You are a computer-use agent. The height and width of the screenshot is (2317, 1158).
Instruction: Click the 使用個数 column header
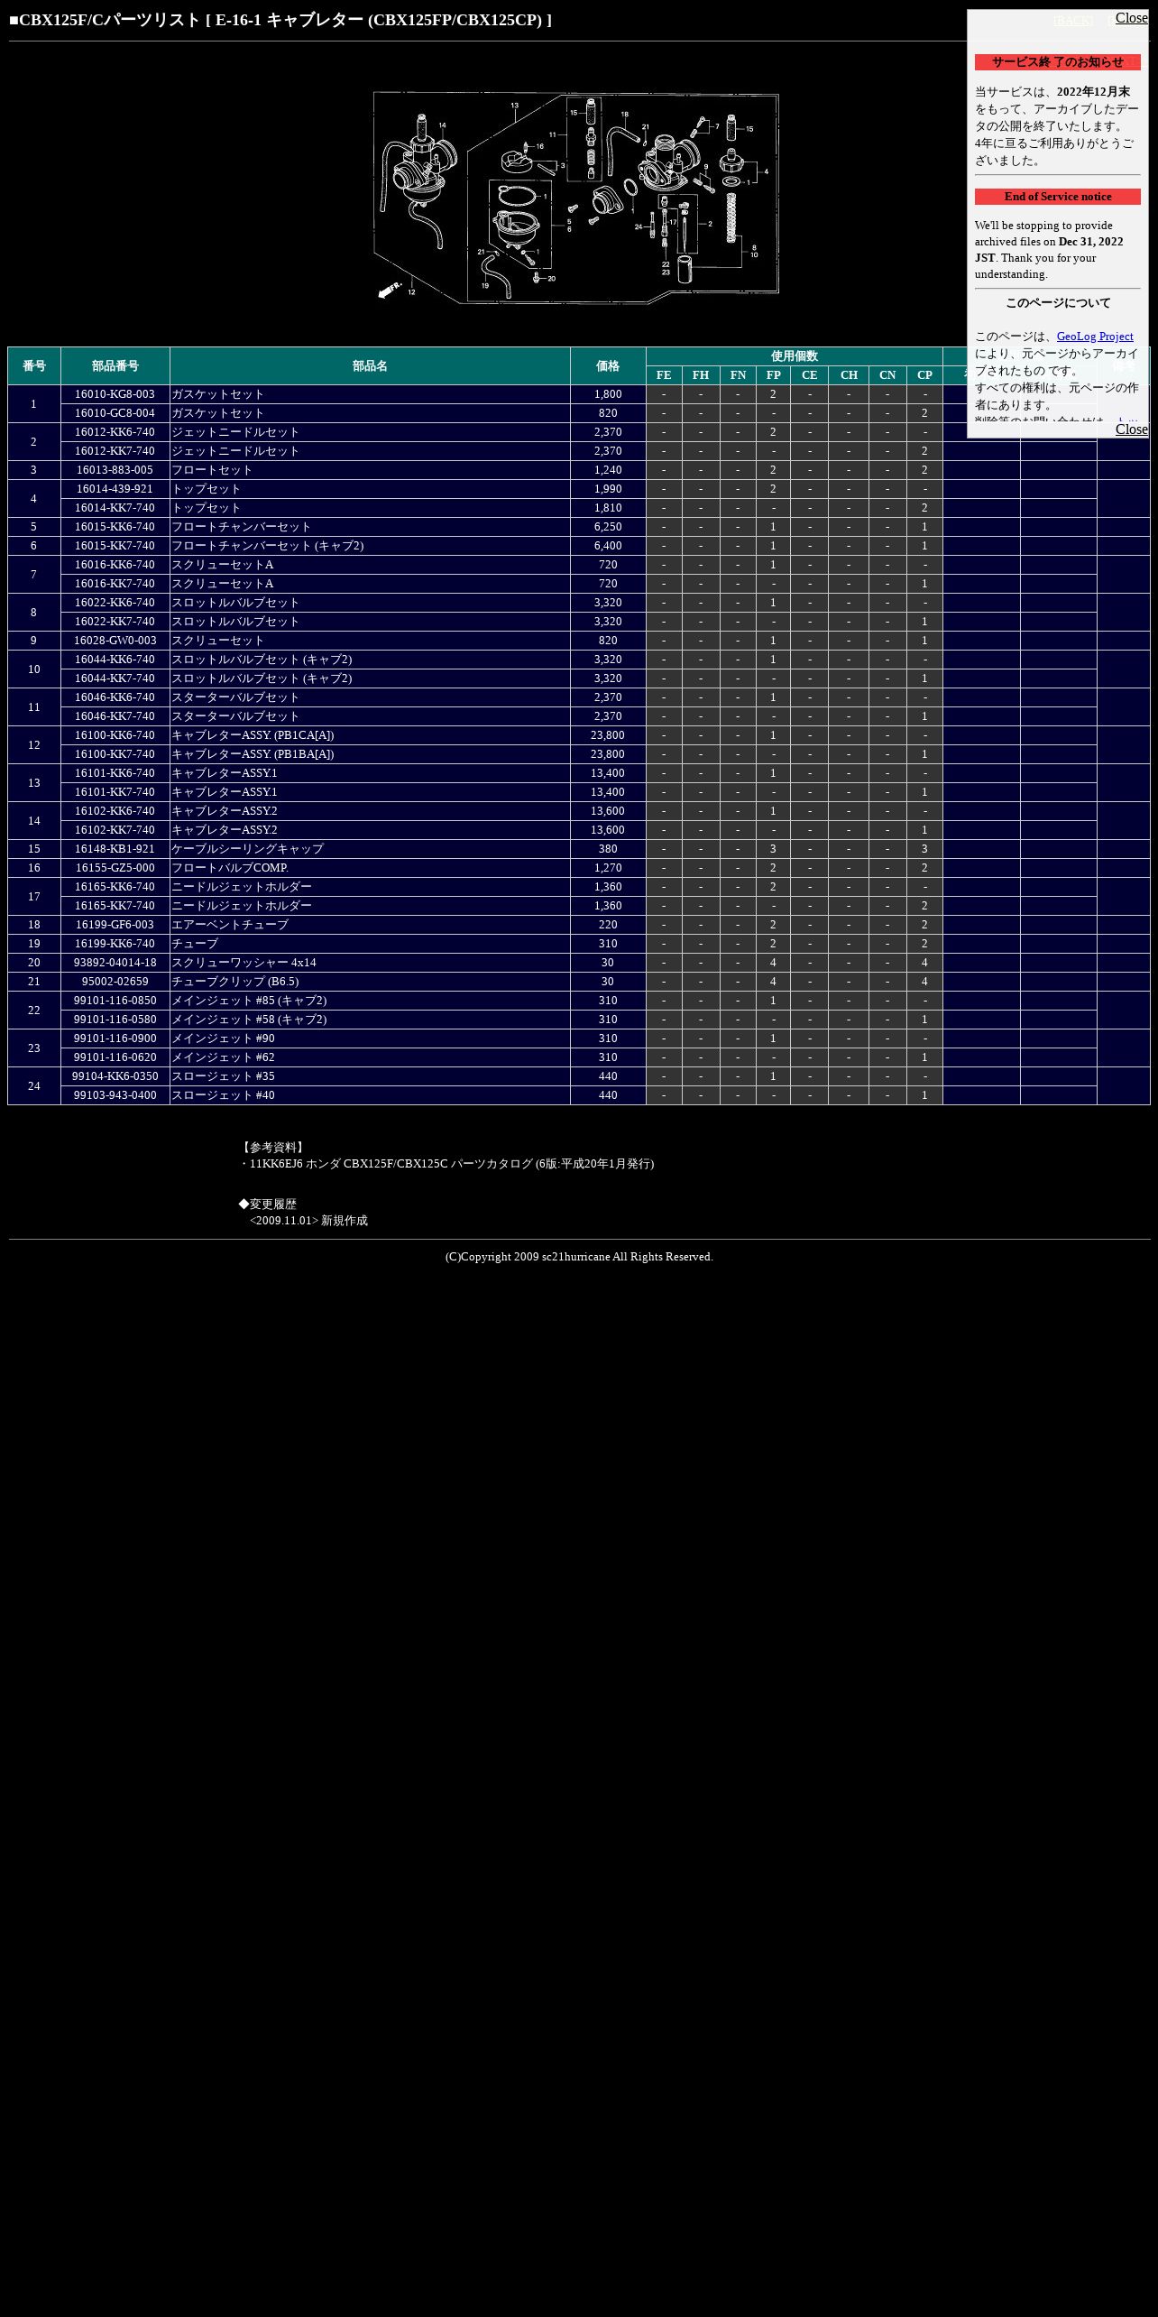794,356
